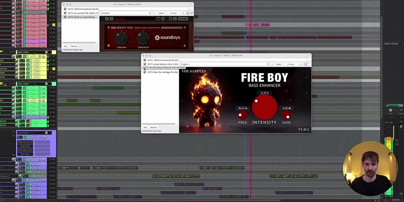Toggle plugin bypass checkbox in DRM_LOOP FX toolbar
This screenshot has height=202, width=404.
[192, 13]
